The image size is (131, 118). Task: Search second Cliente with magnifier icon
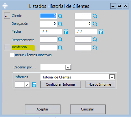point(95,16)
